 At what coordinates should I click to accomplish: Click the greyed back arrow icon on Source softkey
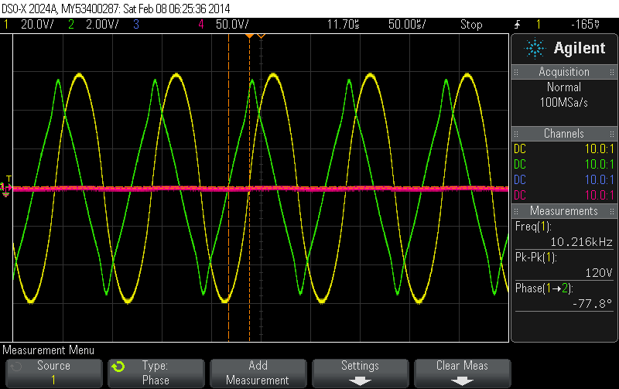pyautogui.click(x=15, y=367)
